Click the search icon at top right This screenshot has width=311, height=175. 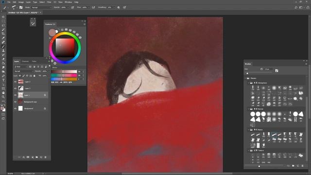296,7
